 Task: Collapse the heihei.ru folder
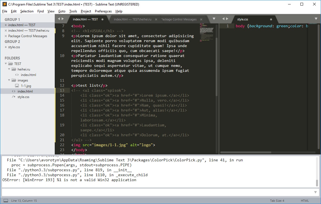click(x=9, y=69)
